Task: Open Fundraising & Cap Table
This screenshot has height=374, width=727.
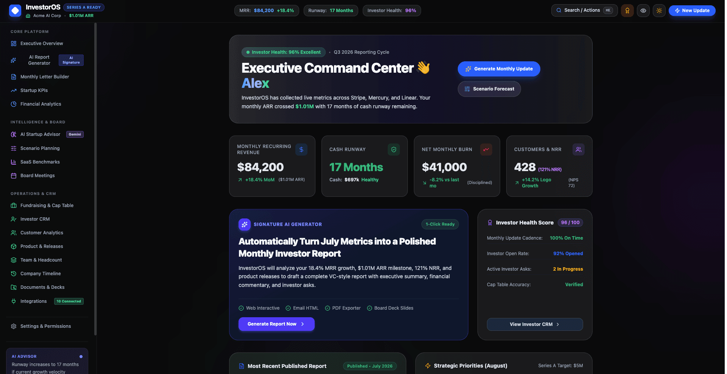Action: 47,206
